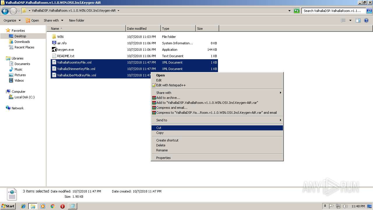
Task: Sort by Date modified column header
Action: 143,29
